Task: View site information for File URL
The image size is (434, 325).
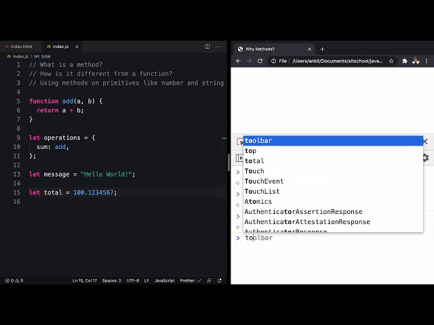Action: click(x=279, y=61)
